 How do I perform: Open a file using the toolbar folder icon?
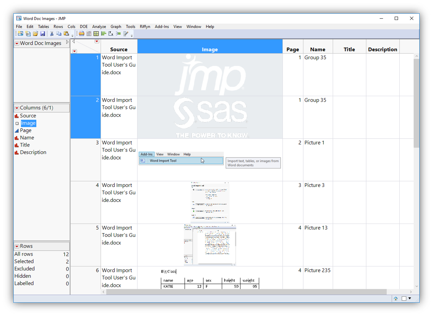click(35, 34)
